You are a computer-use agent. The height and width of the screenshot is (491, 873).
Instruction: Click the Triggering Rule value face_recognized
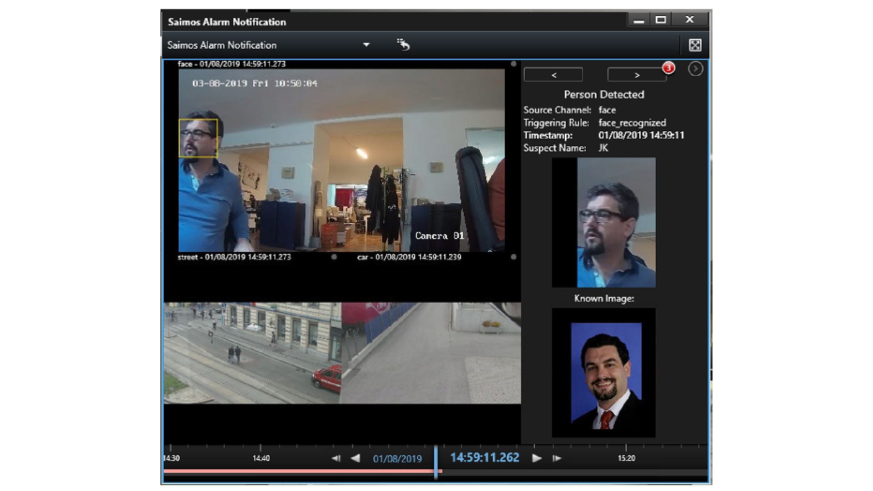tap(632, 123)
